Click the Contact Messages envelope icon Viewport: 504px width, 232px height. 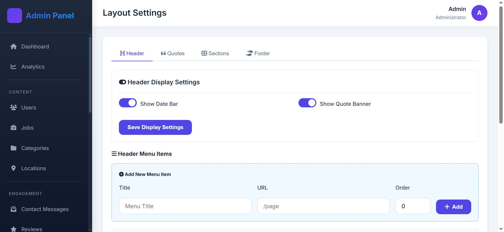(13, 209)
